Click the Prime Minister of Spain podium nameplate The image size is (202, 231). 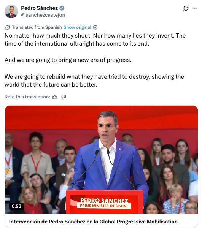[104, 203]
